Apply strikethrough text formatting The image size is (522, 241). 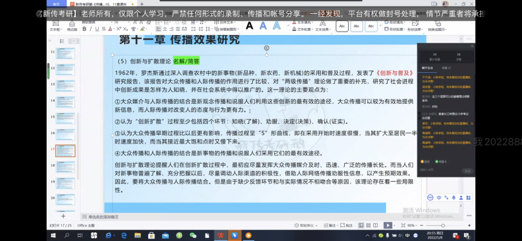tap(103, 29)
